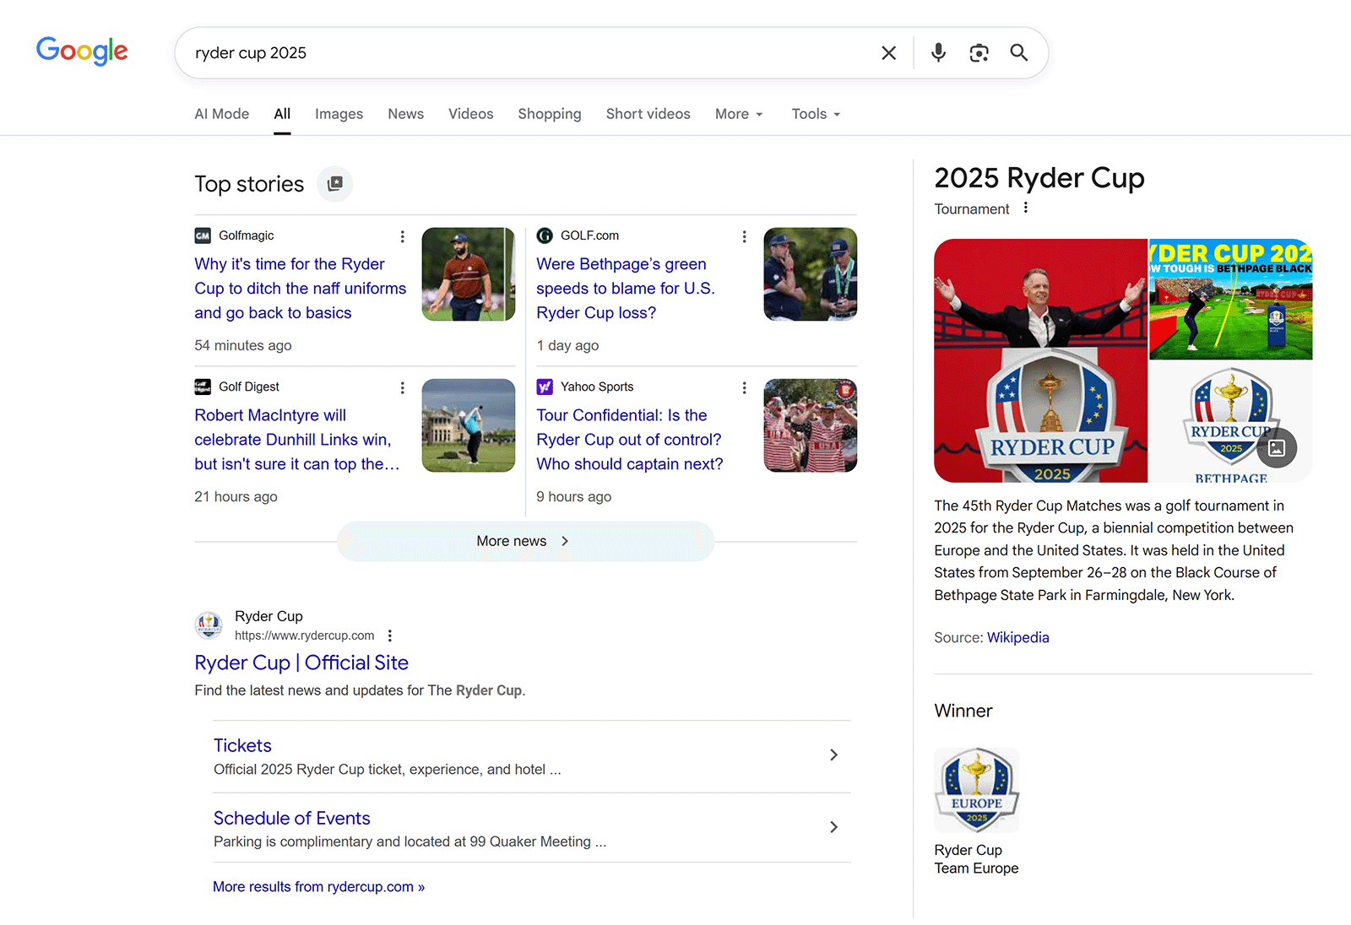Switch to the News tab
This screenshot has width=1351, height=925.
point(405,113)
